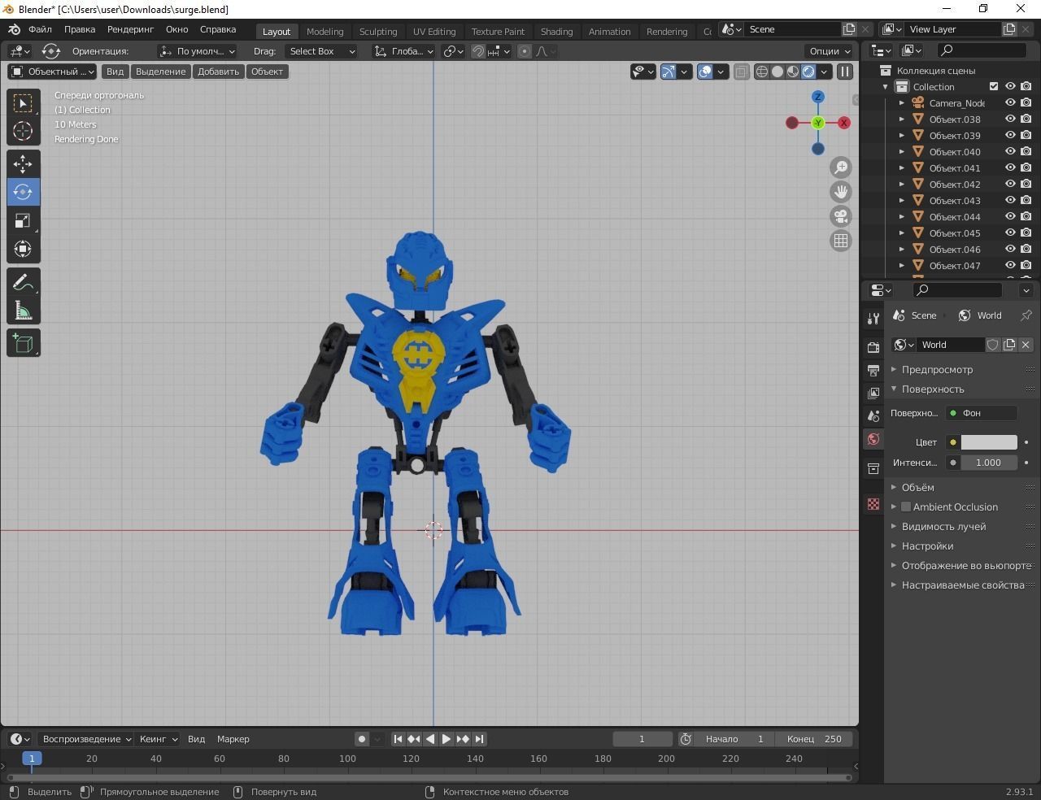The height and width of the screenshot is (800, 1041).
Task: Click the Добавить button in viewport header
Action: pos(217,72)
